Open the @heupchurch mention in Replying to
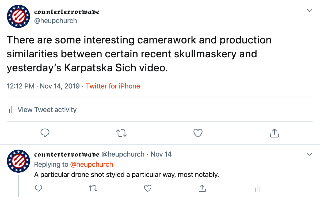This screenshot has width=320, height=200. tap(92, 164)
